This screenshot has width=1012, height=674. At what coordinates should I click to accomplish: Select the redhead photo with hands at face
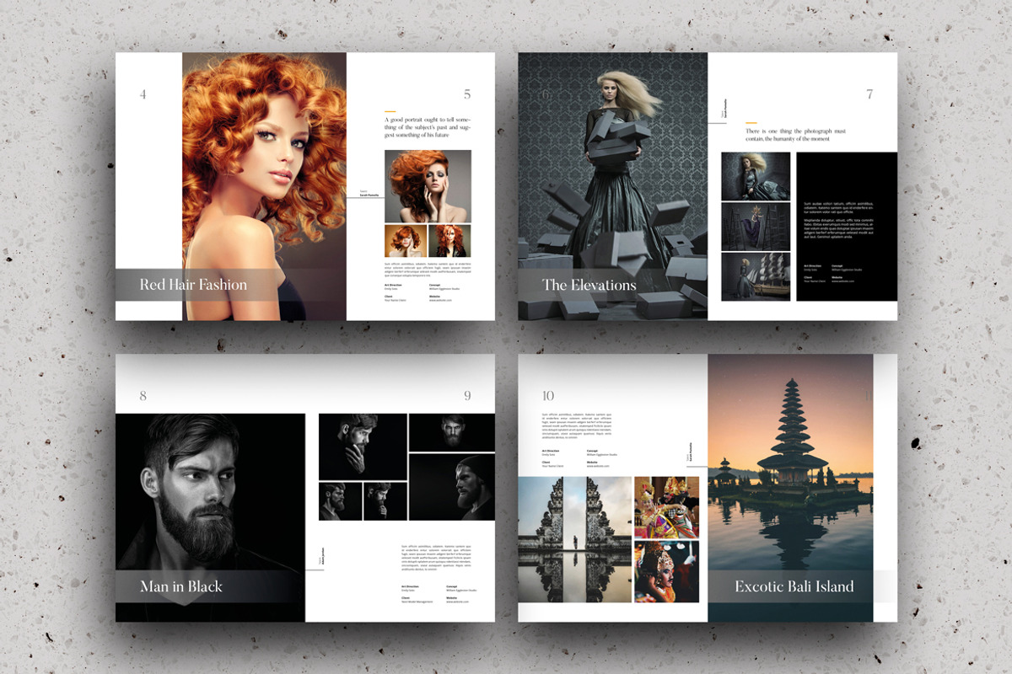point(428,186)
